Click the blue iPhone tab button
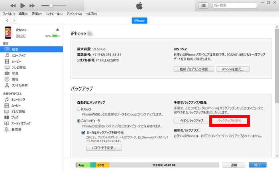This screenshot has height=172, width=279. (x=139, y=21)
